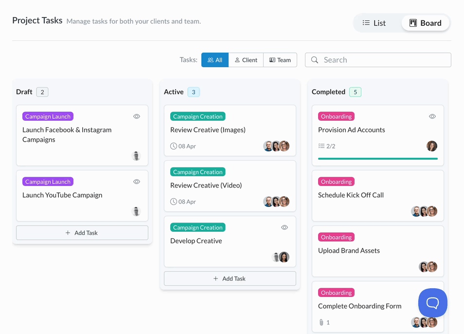Click assignee avatar on Launch YouTube Campaign

coord(136,211)
